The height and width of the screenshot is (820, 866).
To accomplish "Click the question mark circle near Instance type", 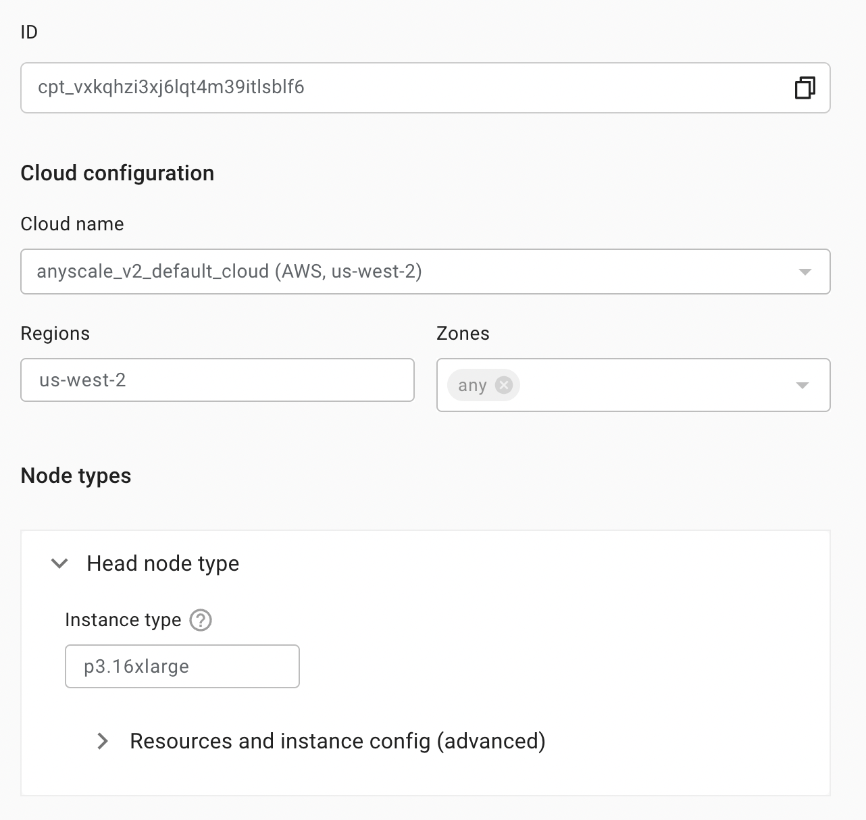I will pyautogui.click(x=200, y=620).
